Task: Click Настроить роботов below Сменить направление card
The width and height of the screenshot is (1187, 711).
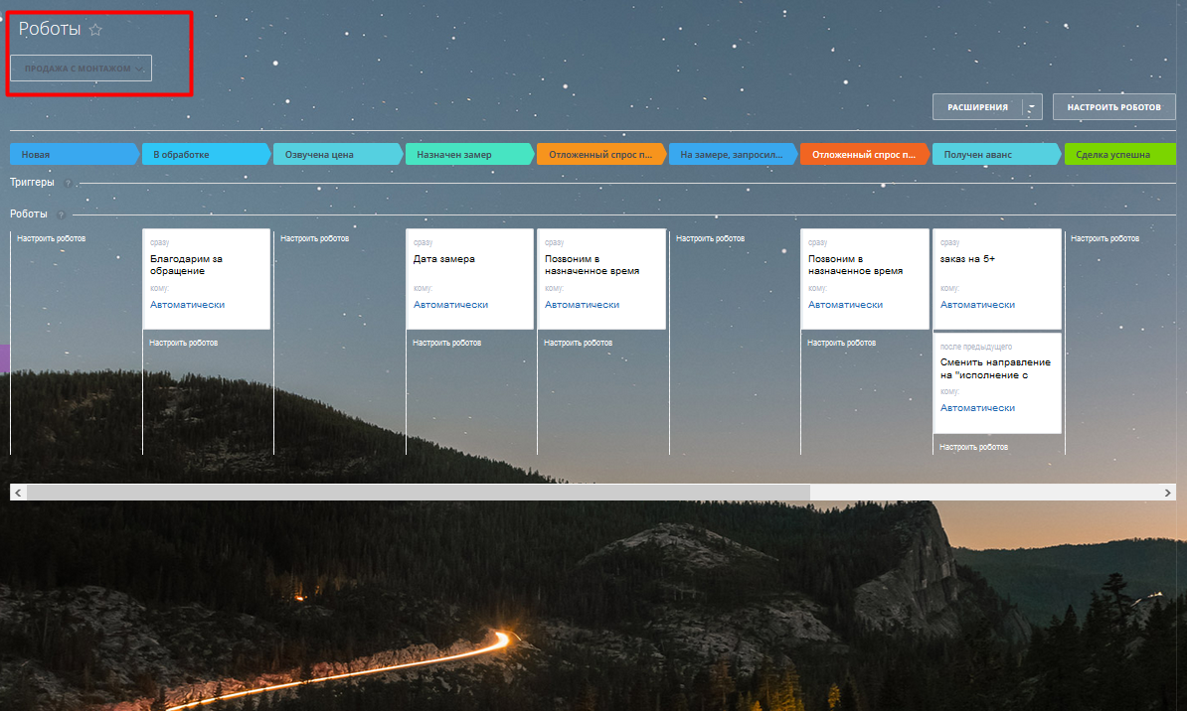Action: point(973,447)
